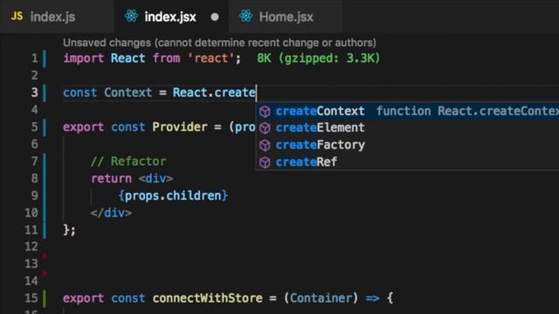Click the cube icon beside createElement
The width and height of the screenshot is (559, 314).
[x=265, y=128]
